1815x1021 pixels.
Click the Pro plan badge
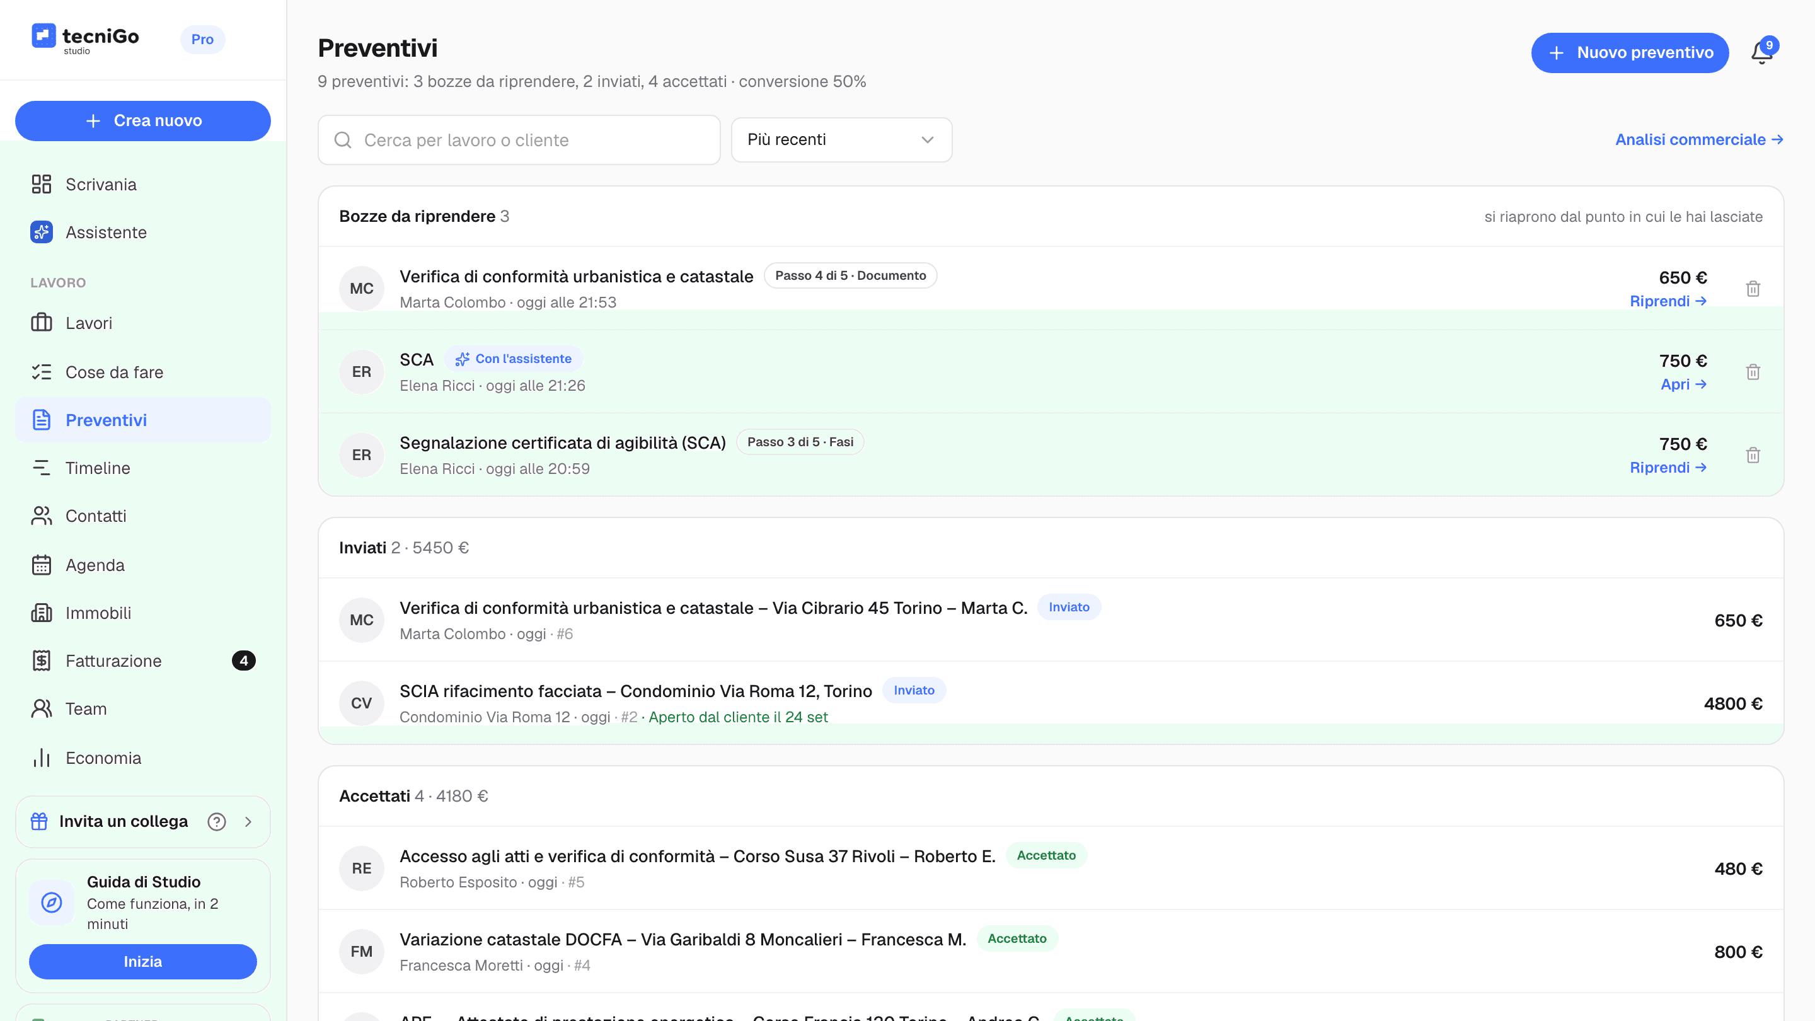pos(202,40)
